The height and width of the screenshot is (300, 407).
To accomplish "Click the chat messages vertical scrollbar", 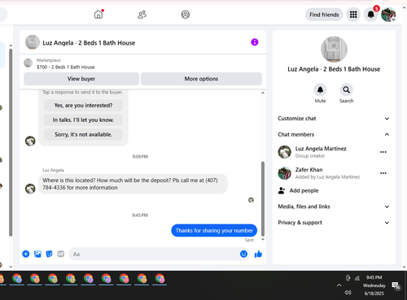I will tap(262, 198).
